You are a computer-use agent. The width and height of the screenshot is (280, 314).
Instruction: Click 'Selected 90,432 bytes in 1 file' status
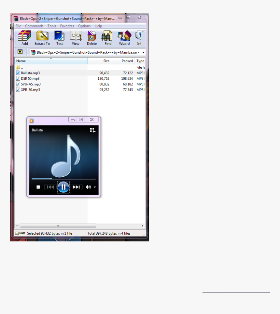[49, 233]
